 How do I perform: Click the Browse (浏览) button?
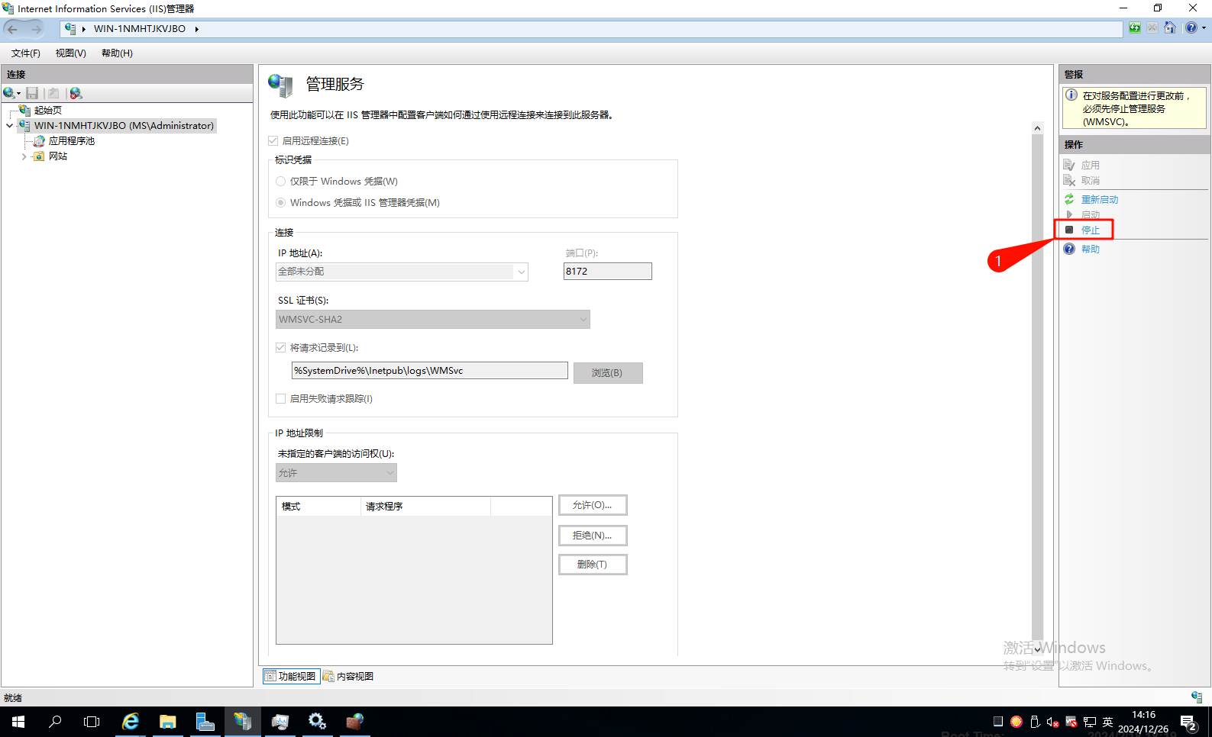[x=608, y=373]
